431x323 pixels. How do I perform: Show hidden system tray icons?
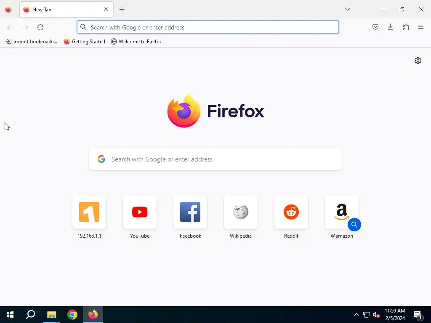356,315
